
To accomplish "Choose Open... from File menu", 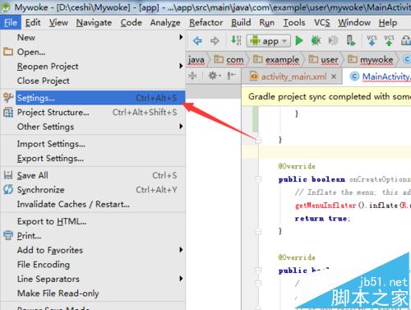I will coord(93,52).
